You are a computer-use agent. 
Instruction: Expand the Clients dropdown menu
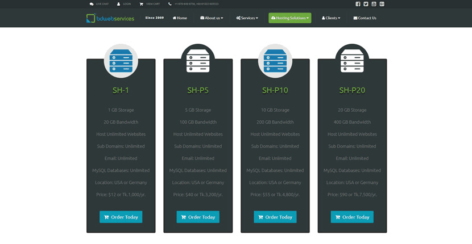pyautogui.click(x=331, y=18)
